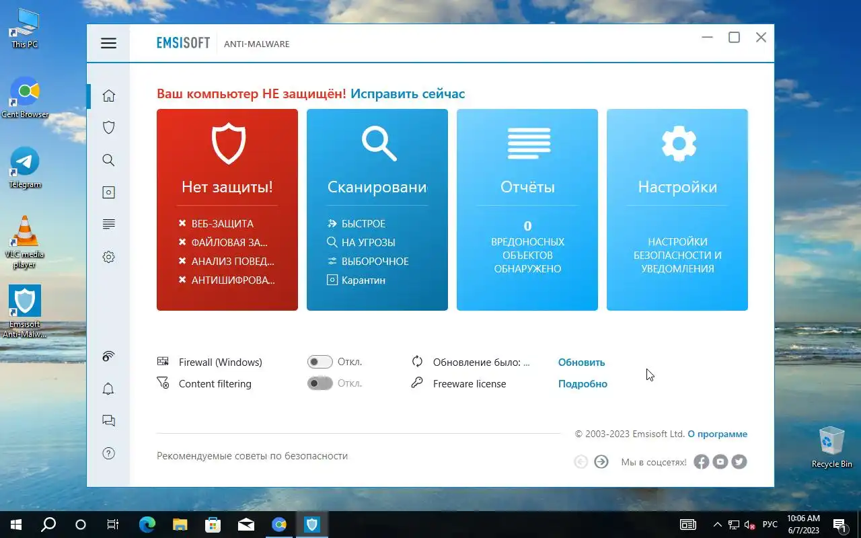Open Emsisoft Facebook page icon
This screenshot has width=861, height=538.
point(702,461)
